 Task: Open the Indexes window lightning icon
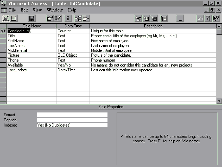click(x=58, y=19)
